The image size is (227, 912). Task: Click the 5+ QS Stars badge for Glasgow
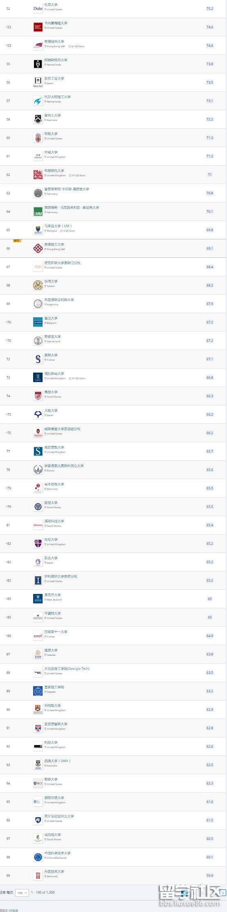click(77, 378)
